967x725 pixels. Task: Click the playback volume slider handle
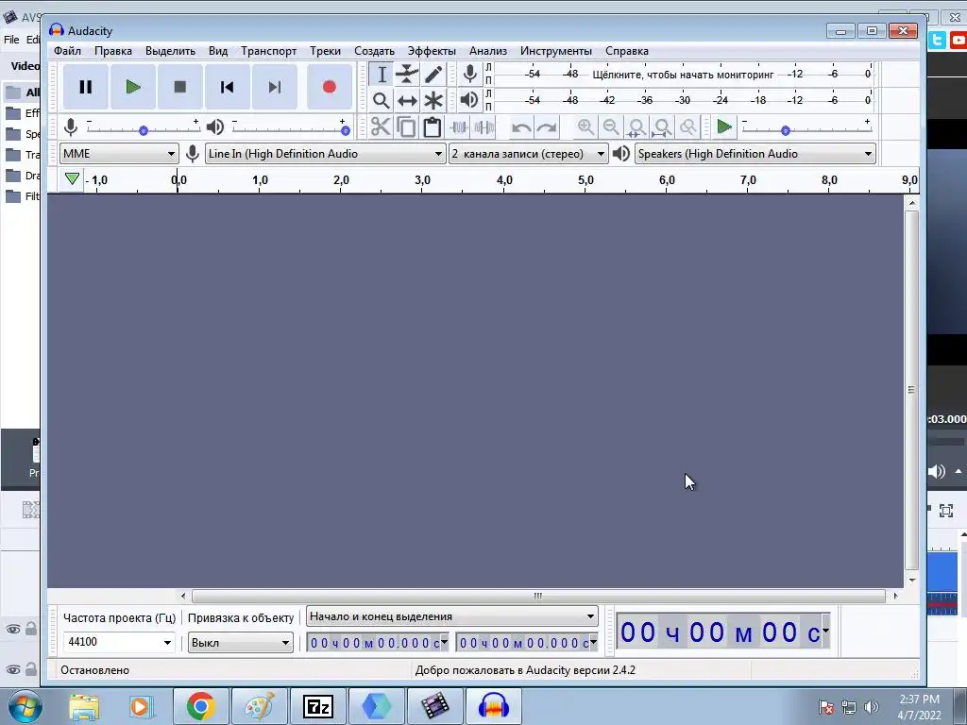coord(346,130)
